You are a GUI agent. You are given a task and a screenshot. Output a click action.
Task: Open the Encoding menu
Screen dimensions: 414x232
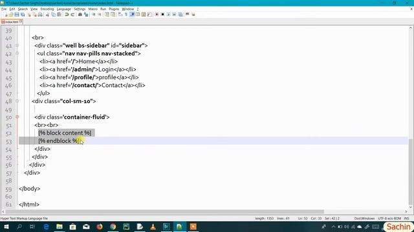point(47,9)
